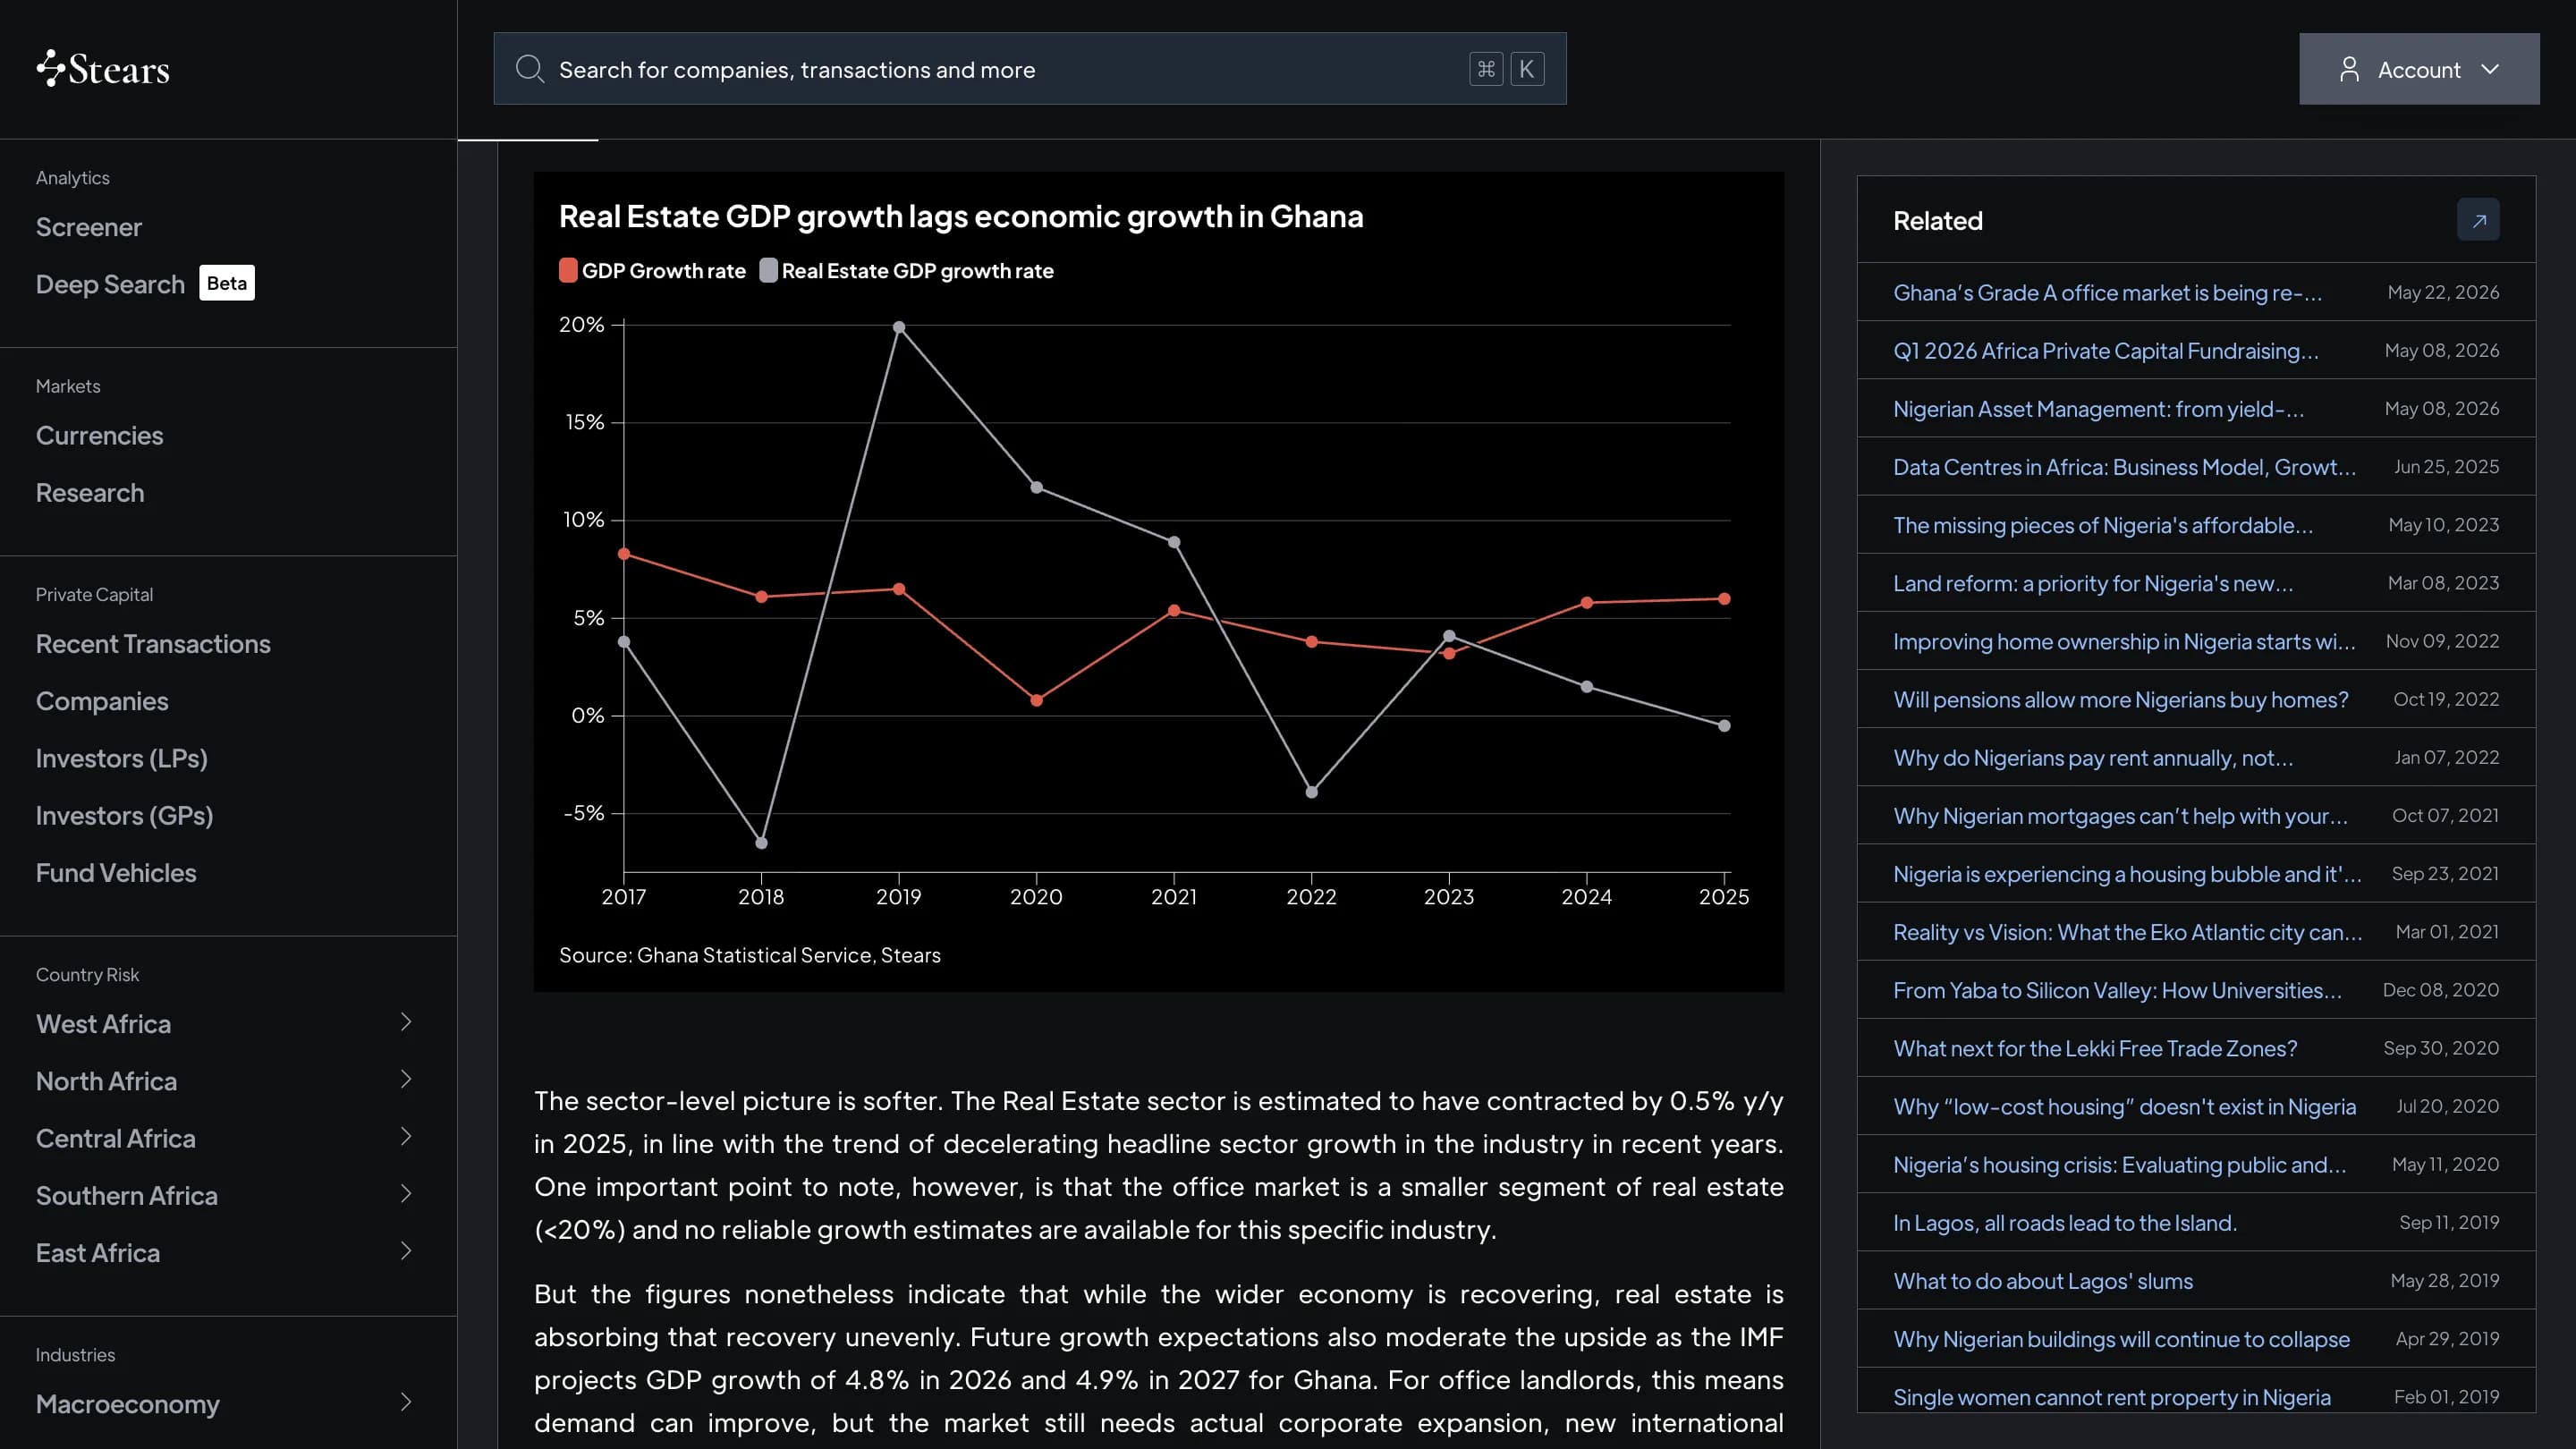
Task: Open Nigeria's housing crisis article
Action: click(2119, 1164)
